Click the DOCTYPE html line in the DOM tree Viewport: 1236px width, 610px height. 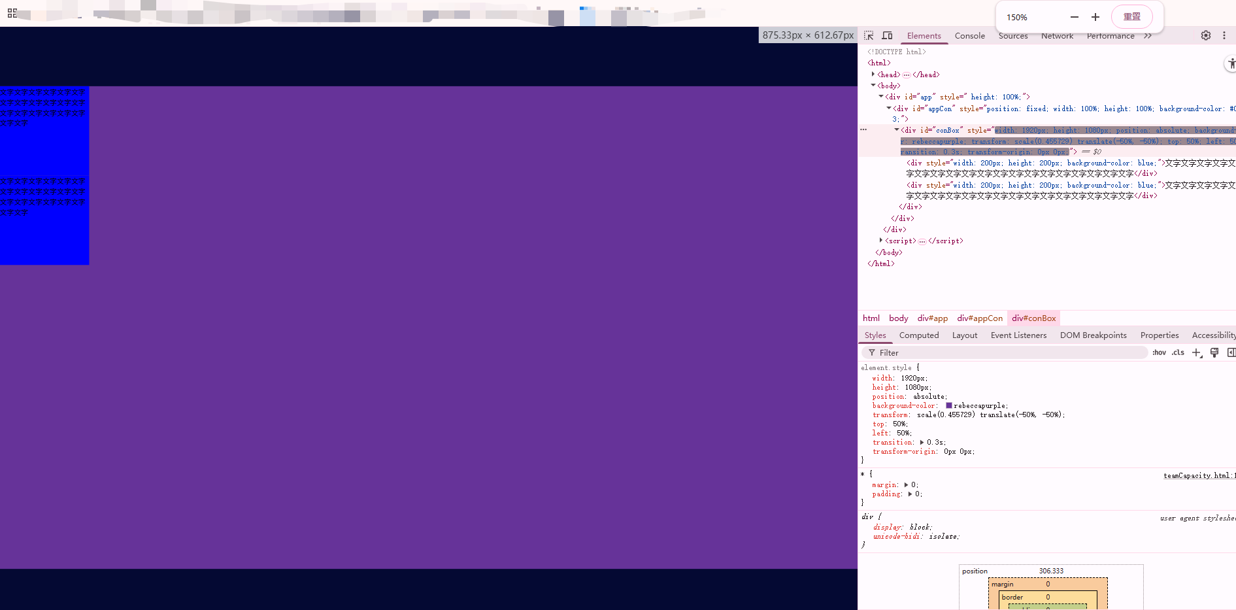point(897,52)
